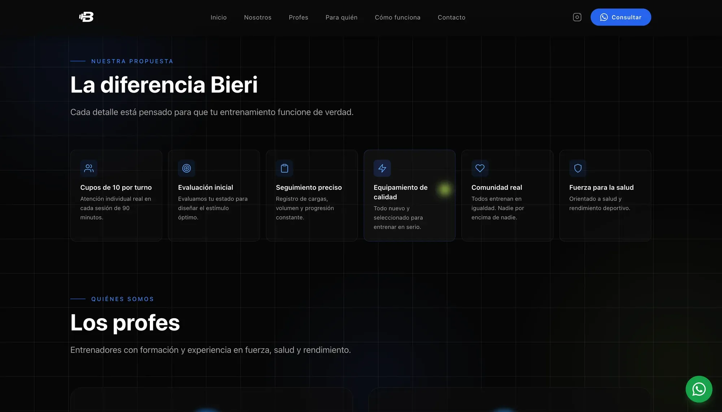Select the 'Cupos de 10 por turno' title
This screenshot has width=722, height=412.
point(116,187)
